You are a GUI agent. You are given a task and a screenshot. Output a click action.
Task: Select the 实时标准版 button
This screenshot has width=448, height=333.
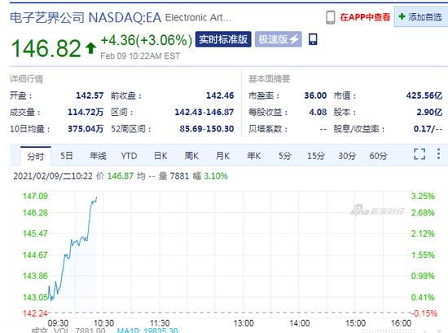(x=223, y=39)
